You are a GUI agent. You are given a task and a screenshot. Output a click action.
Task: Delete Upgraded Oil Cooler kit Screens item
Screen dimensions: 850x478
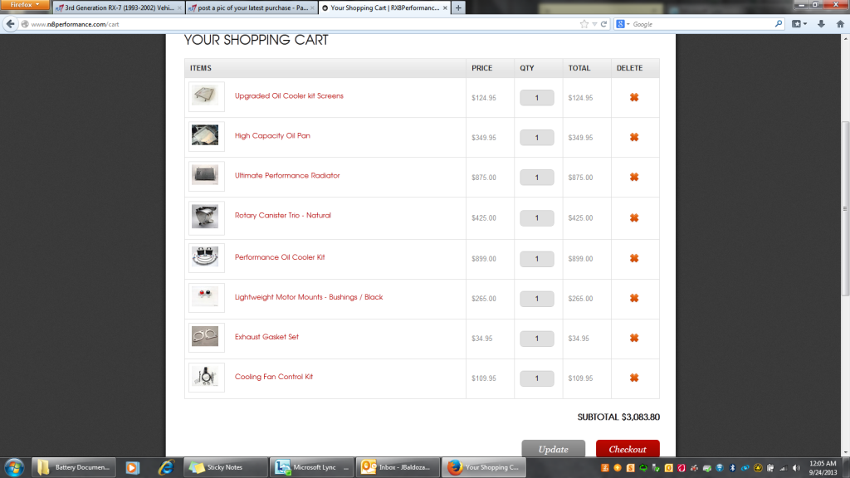click(633, 98)
